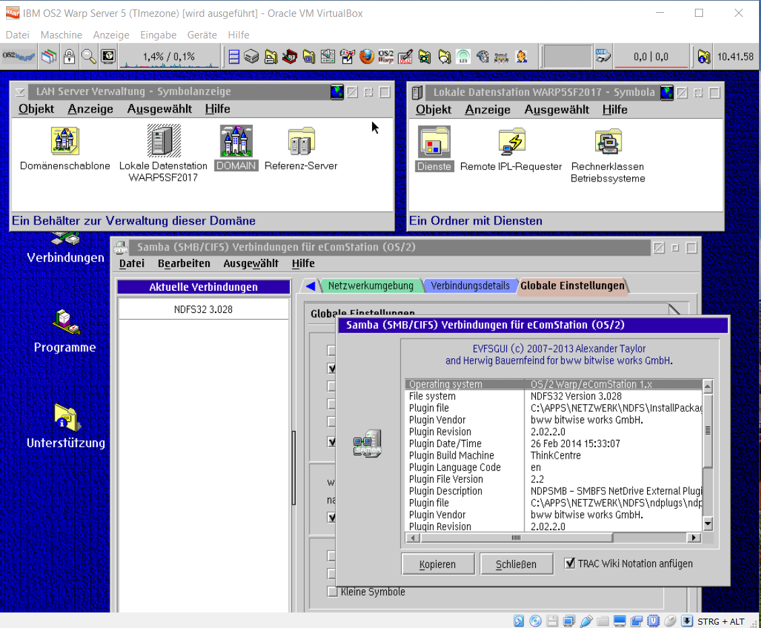The height and width of the screenshot is (628, 761).
Task: Open Anzeige menu in Lokale Datenstation window
Action: click(487, 110)
